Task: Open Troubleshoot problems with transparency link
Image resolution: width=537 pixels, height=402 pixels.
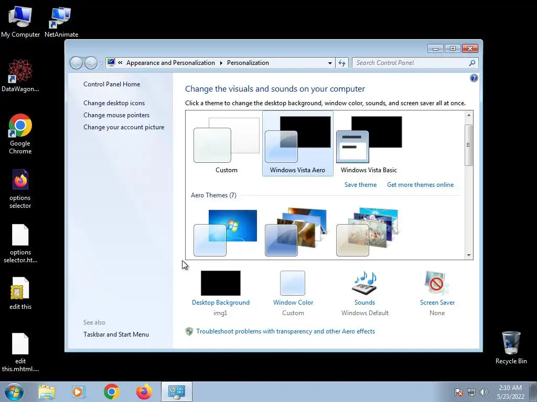Action: [x=285, y=331]
